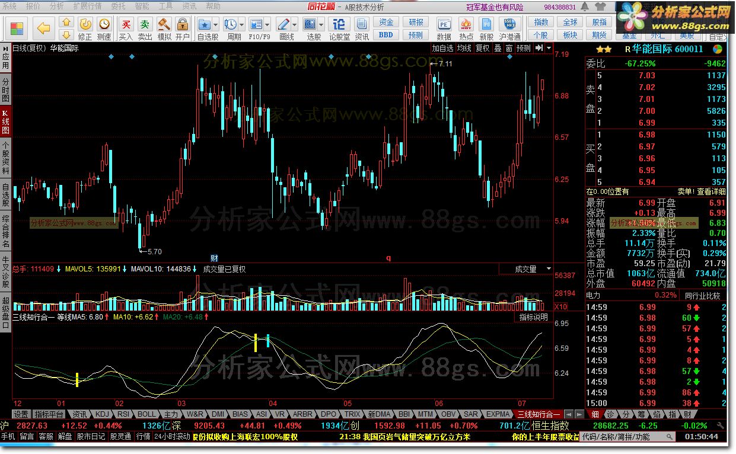Screen dimensions: 736x454
Task: Open the 沪港通 SSE-HKE icon
Action: 510,28
